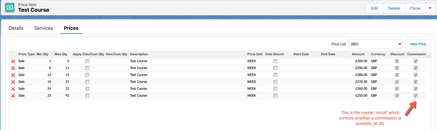437x130 pixels.
Task: Click the Delete button in header
Action: [x=394, y=8]
